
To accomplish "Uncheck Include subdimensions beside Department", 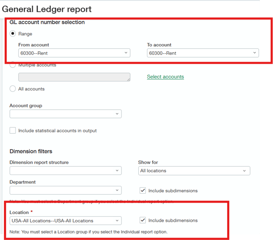I will coord(143,190).
